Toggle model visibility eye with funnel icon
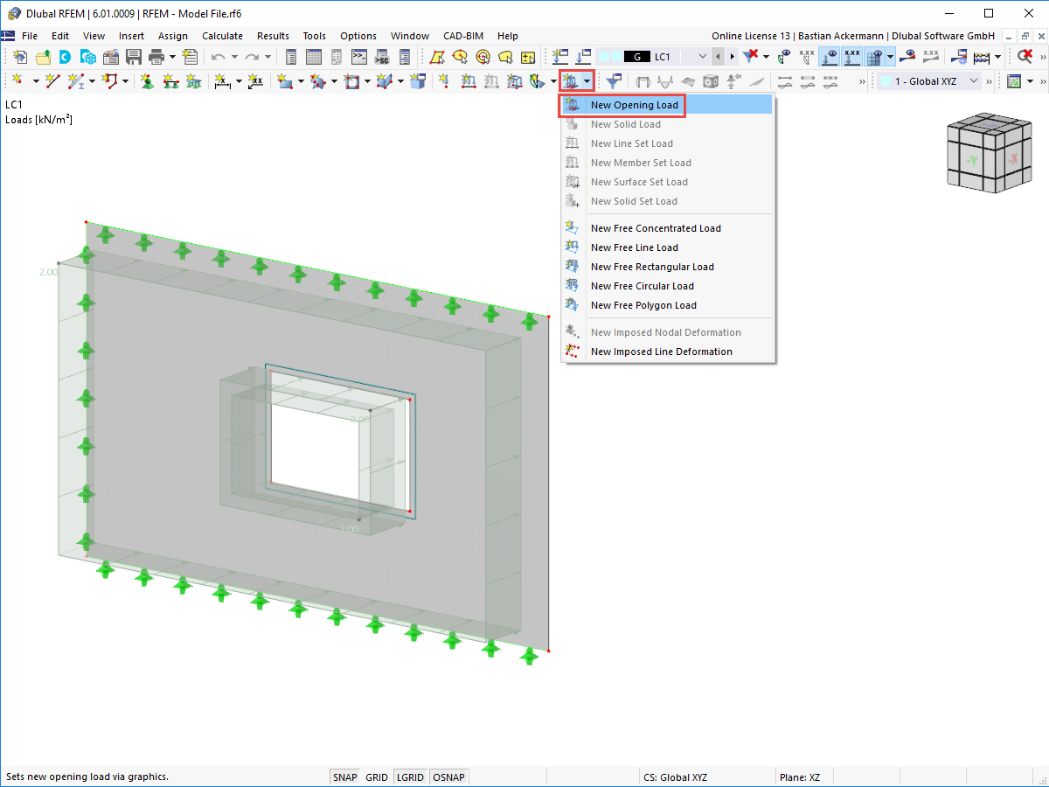 [x=785, y=57]
